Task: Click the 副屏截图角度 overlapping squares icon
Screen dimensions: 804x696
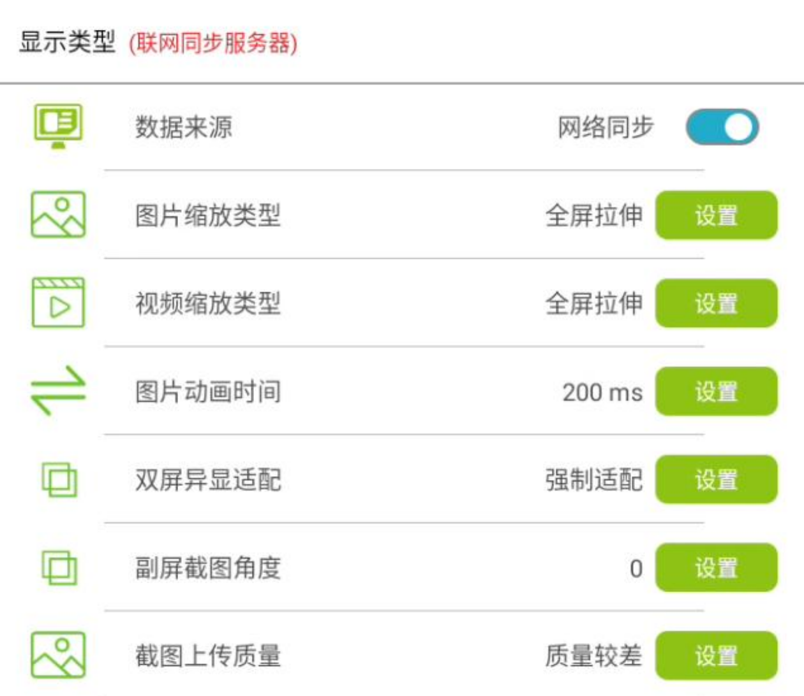Action: point(59,567)
